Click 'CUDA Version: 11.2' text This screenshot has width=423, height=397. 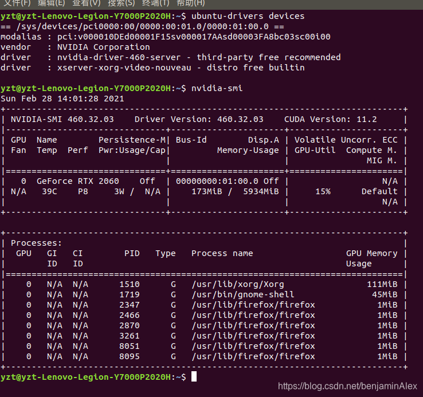[331, 119]
